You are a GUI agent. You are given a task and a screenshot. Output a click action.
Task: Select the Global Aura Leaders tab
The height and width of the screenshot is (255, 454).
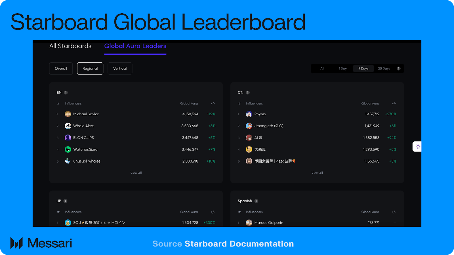click(135, 46)
